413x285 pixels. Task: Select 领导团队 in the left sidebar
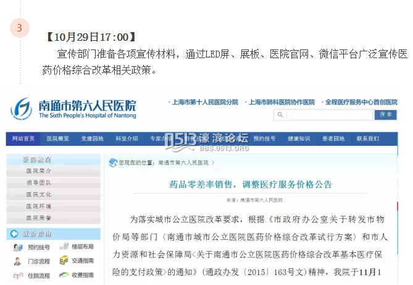click(x=38, y=182)
